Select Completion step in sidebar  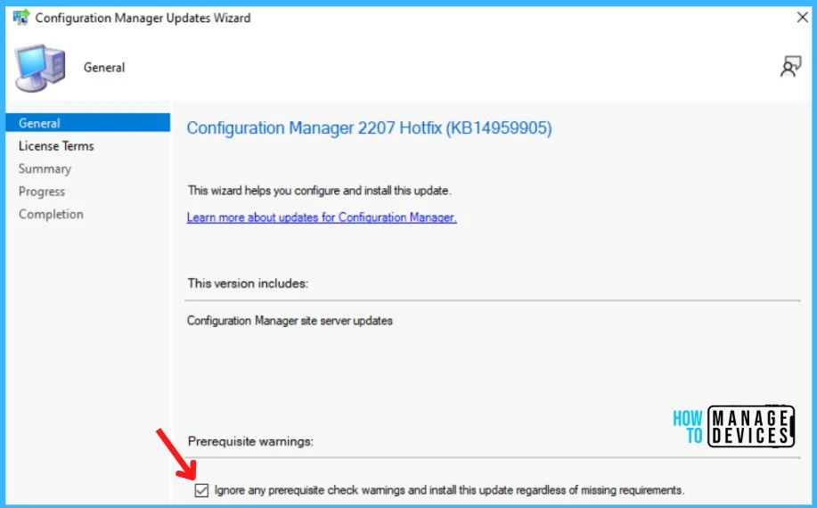pyautogui.click(x=51, y=214)
